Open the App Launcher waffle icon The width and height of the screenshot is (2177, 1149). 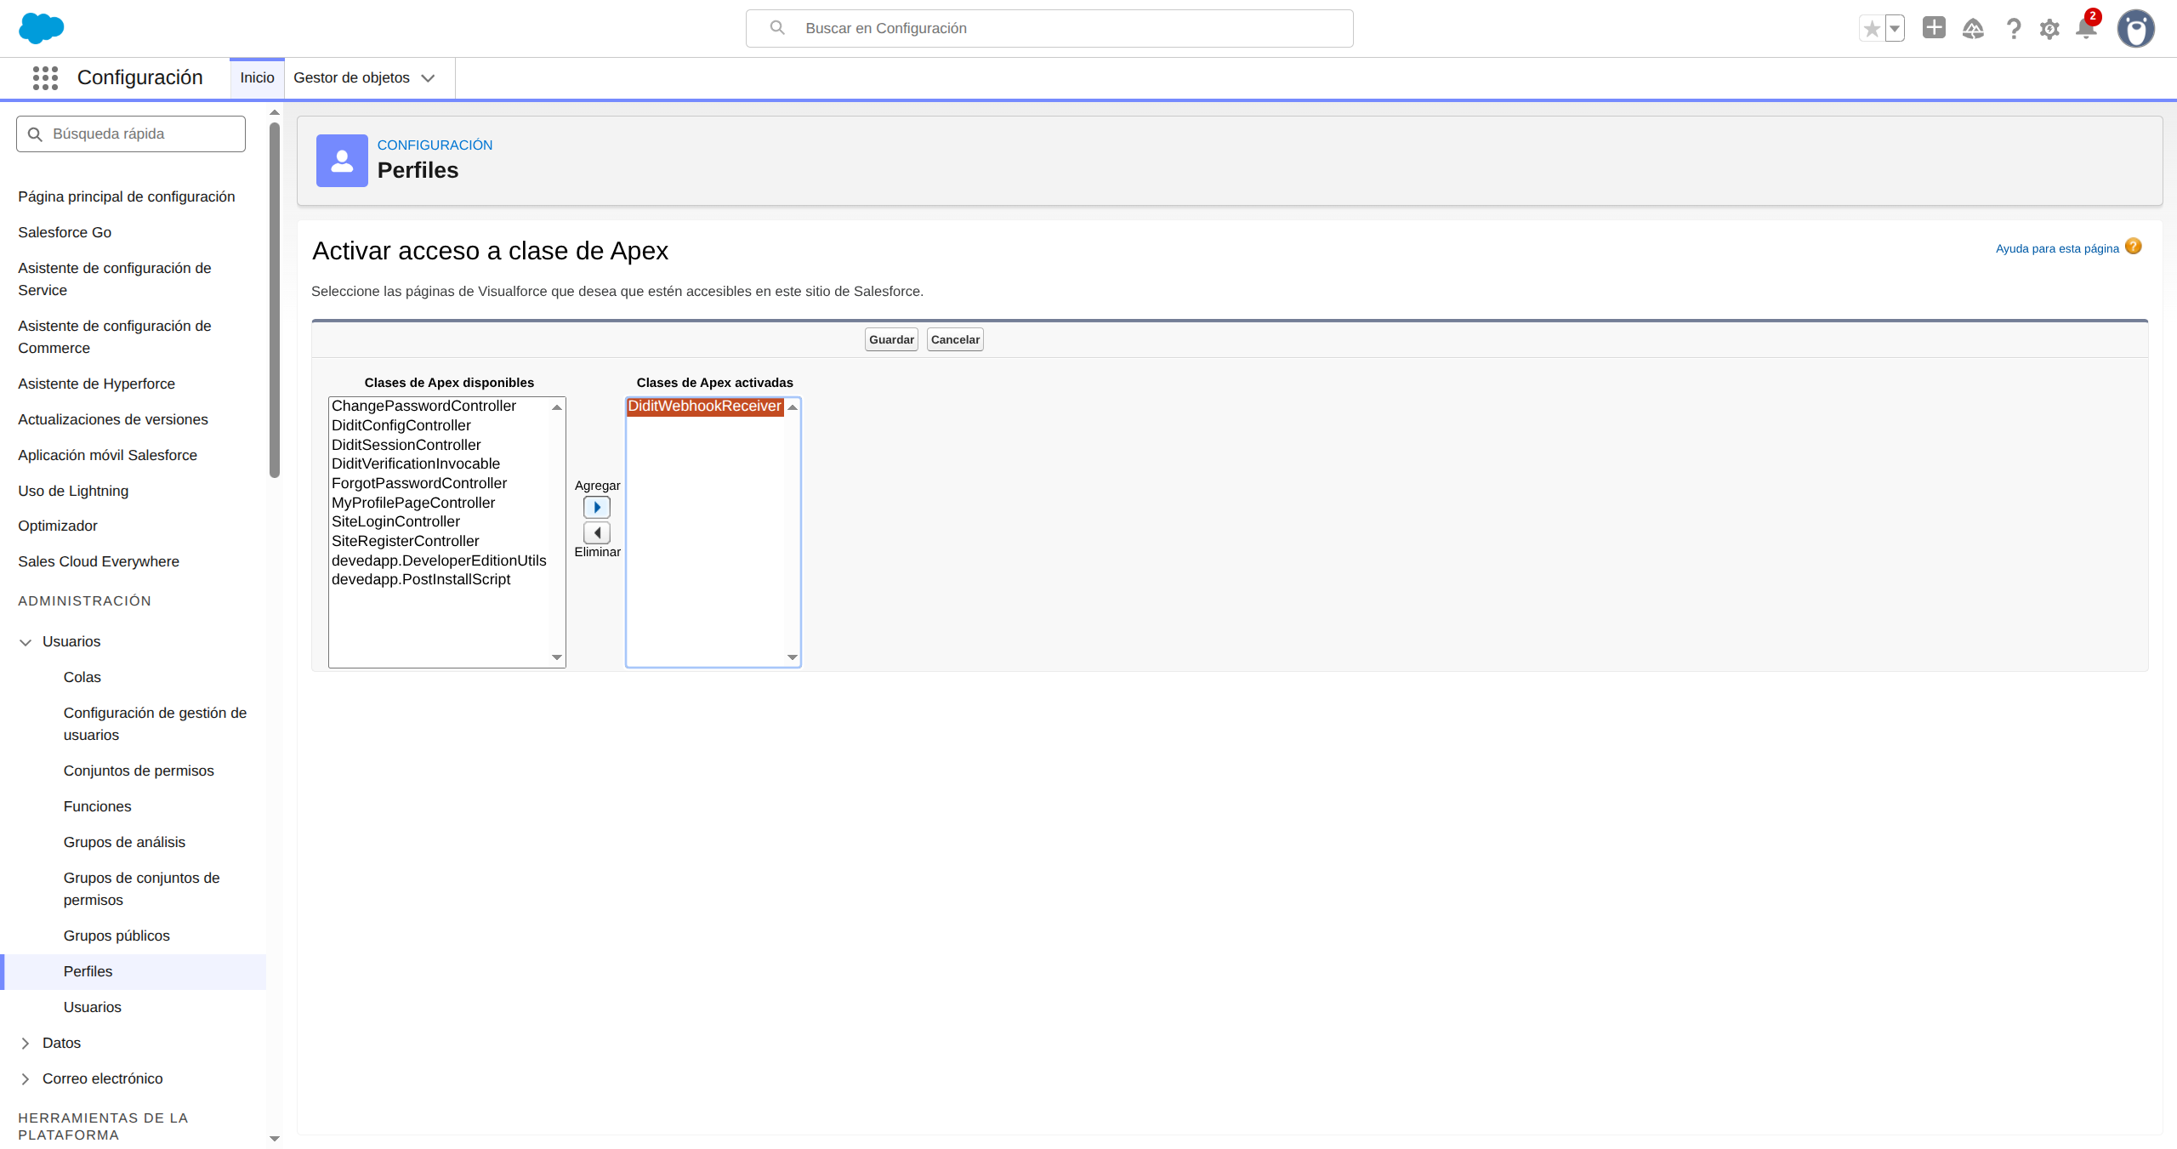[45, 77]
